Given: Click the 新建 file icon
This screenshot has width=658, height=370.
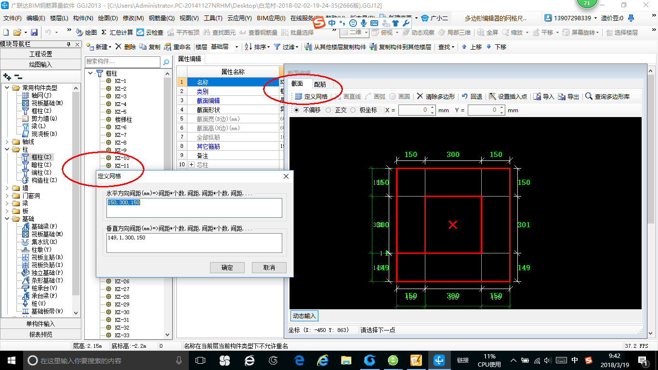Looking at the screenshot, I should pos(6,32).
